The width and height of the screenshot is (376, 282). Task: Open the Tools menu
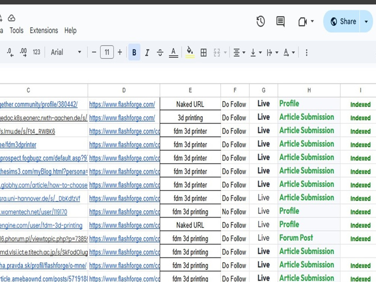(17, 30)
